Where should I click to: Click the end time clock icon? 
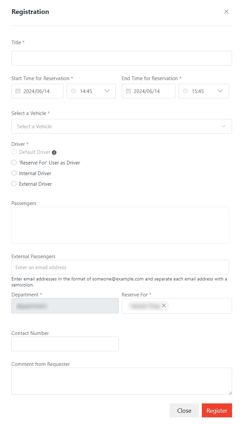point(186,91)
